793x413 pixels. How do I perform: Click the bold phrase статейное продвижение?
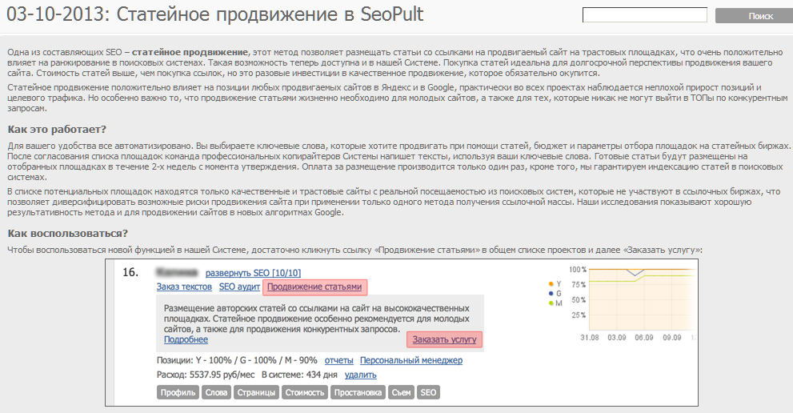[x=190, y=52]
